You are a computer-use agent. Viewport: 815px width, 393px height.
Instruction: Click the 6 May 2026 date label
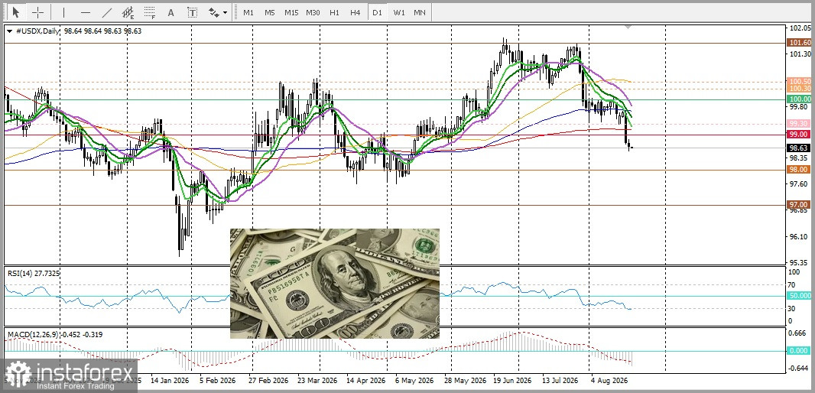(x=413, y=380)
